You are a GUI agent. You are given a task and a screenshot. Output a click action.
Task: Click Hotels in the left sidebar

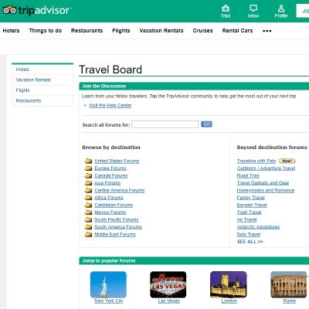(x=22, y=70)
